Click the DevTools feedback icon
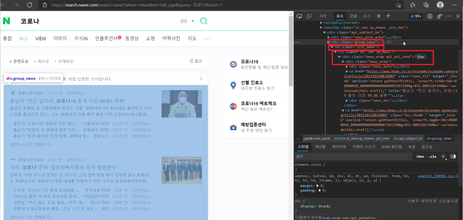This screenshot has width=463, height=220. click(440, 16)
